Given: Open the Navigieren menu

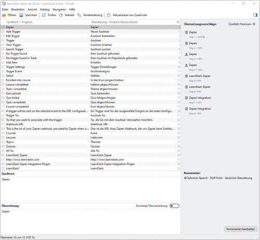Looking at the screenshot, I should (59, 9).
